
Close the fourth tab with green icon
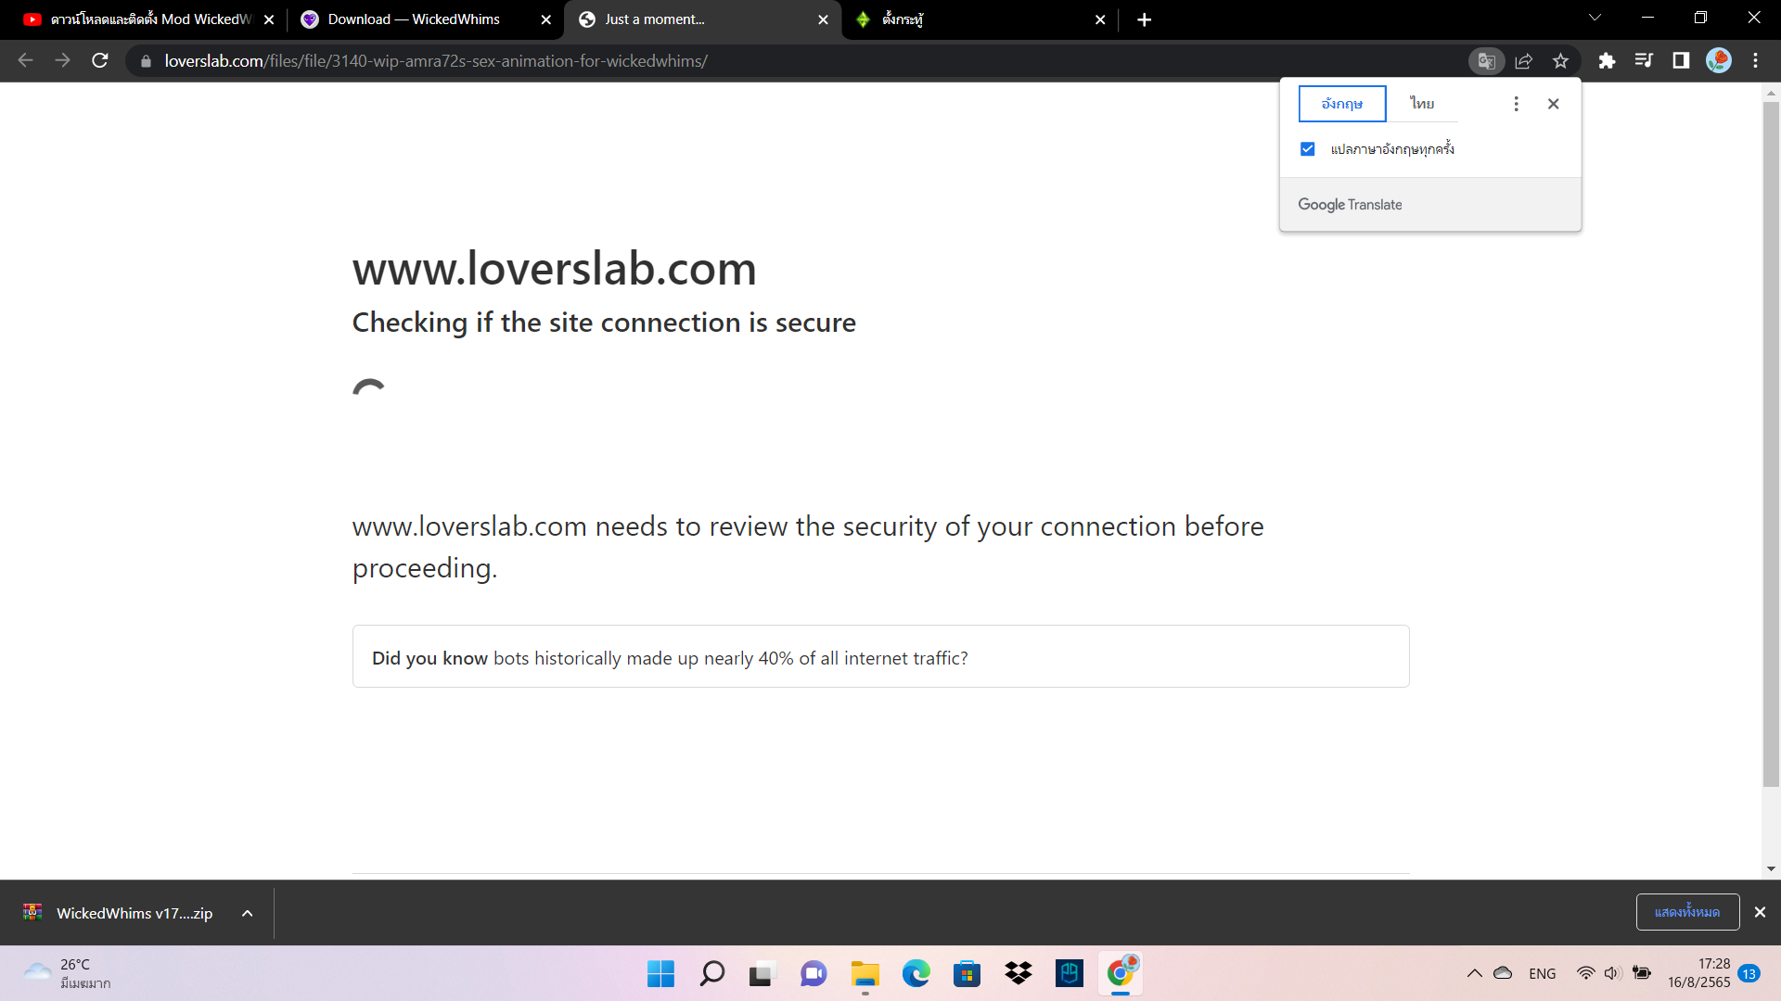click(x=1100, y=19)
